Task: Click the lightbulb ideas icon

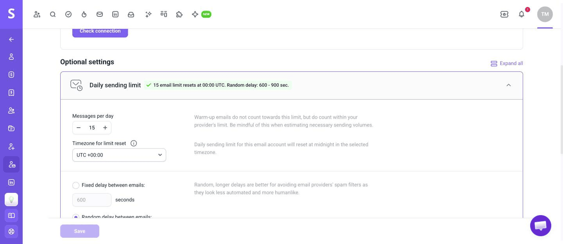Action: pyautogui.click(x=11, y=199)
